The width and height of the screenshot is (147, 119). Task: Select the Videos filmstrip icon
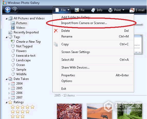pos(13,28)
